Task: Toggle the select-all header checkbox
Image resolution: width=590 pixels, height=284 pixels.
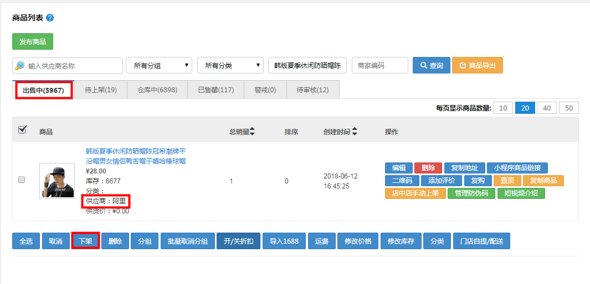Action: coord(22,130)
